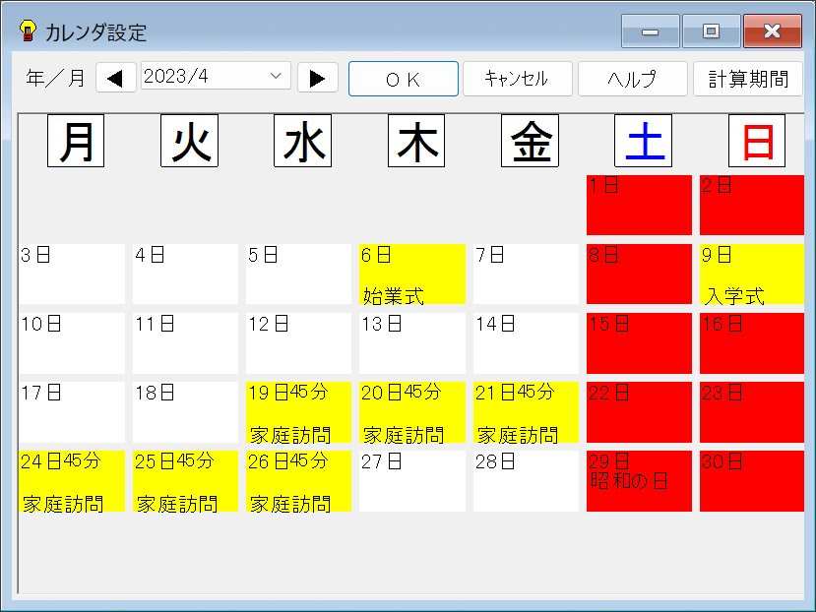The height and width of the screenshot is (612, 816).
Task: Select the 木 weekday header
Action: coord(416,141)
